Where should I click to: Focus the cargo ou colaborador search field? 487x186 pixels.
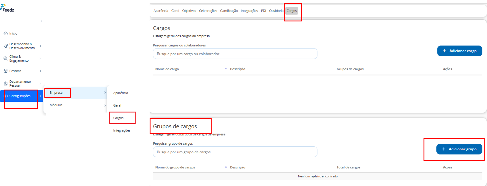[235, 54]
